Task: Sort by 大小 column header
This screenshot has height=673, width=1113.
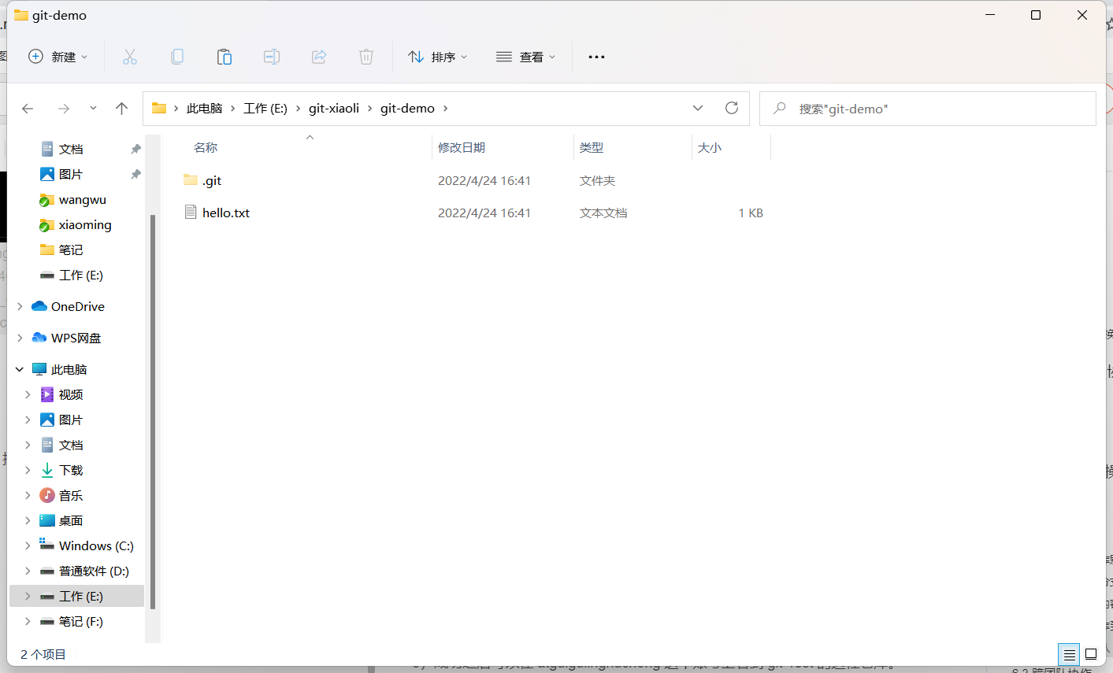Action: (710, 147)
